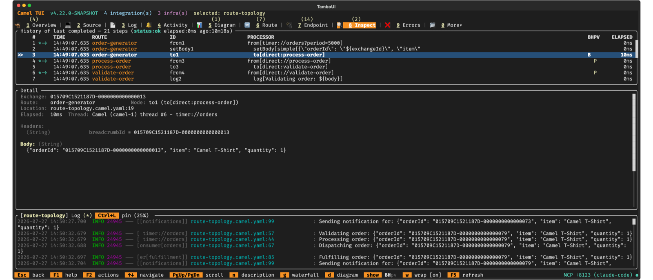Click the navigate arrows key hint
This screenshot has height=280, width=653.
[144, 275]
